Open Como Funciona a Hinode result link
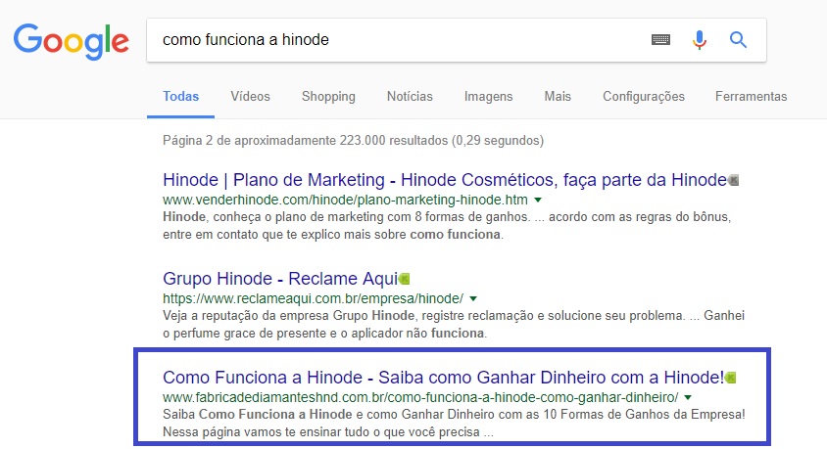The height and width of the screenshot is (449, 827). coord(444,378)
